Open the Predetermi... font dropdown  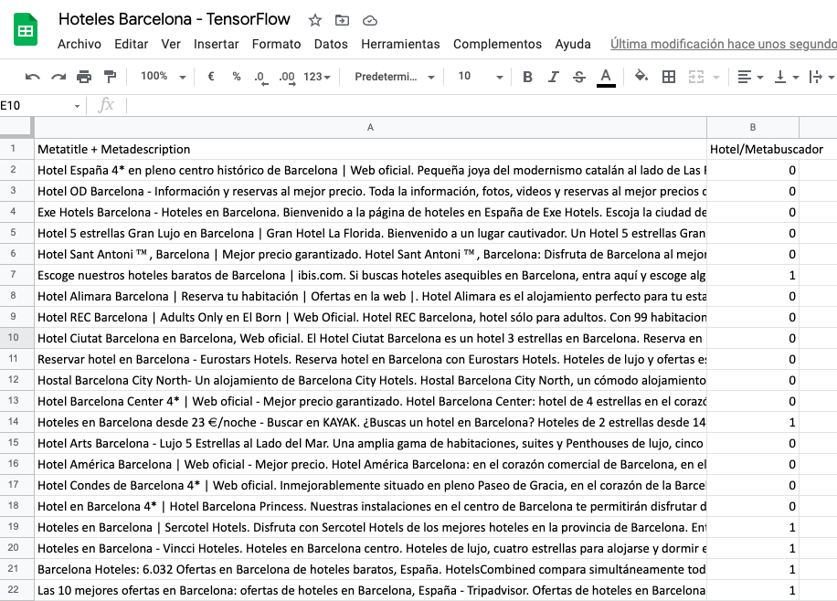tap(394, 77)
